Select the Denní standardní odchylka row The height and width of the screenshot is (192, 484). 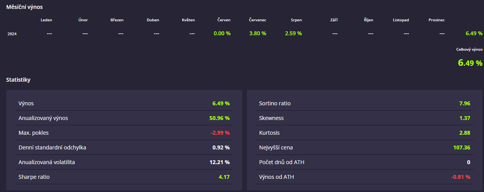[124, 147]
